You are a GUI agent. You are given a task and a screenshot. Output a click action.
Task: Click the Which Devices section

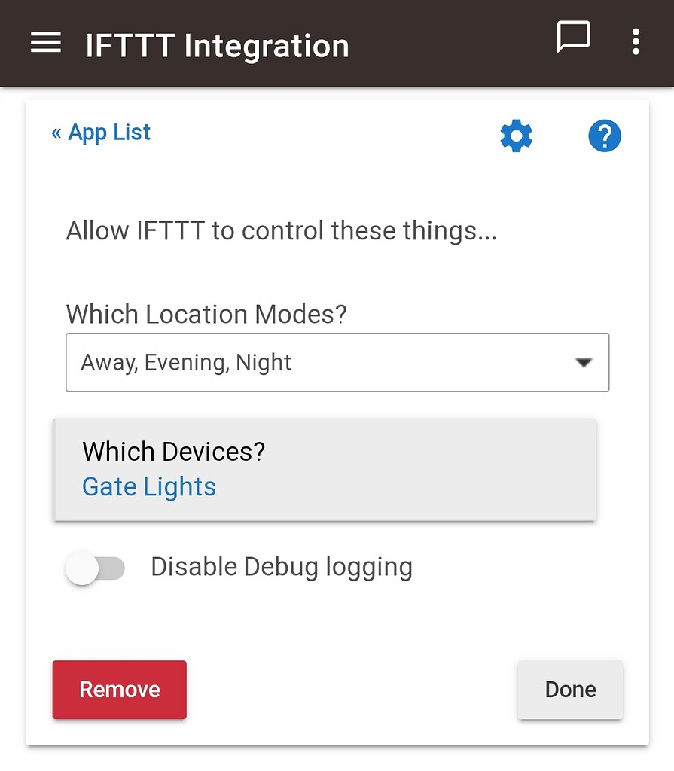[x=173, y=452]
